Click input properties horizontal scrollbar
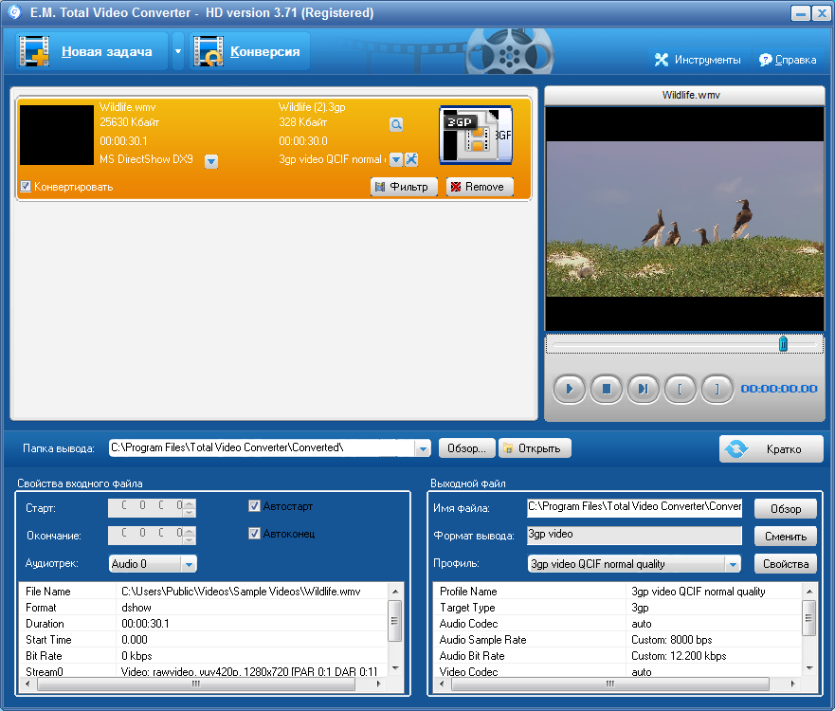This screenshot has height=711, width=835. pyautogui.click(x=196, y=684)
